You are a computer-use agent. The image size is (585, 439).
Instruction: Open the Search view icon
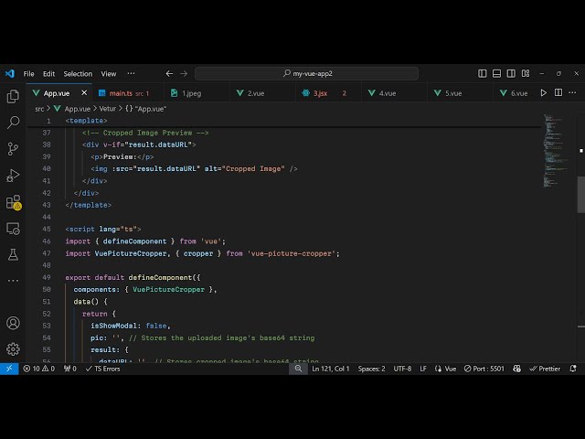(13, 122)
